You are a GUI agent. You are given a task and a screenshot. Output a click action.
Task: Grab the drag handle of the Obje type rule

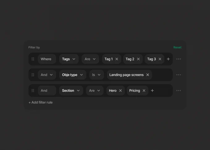point(33,75)
